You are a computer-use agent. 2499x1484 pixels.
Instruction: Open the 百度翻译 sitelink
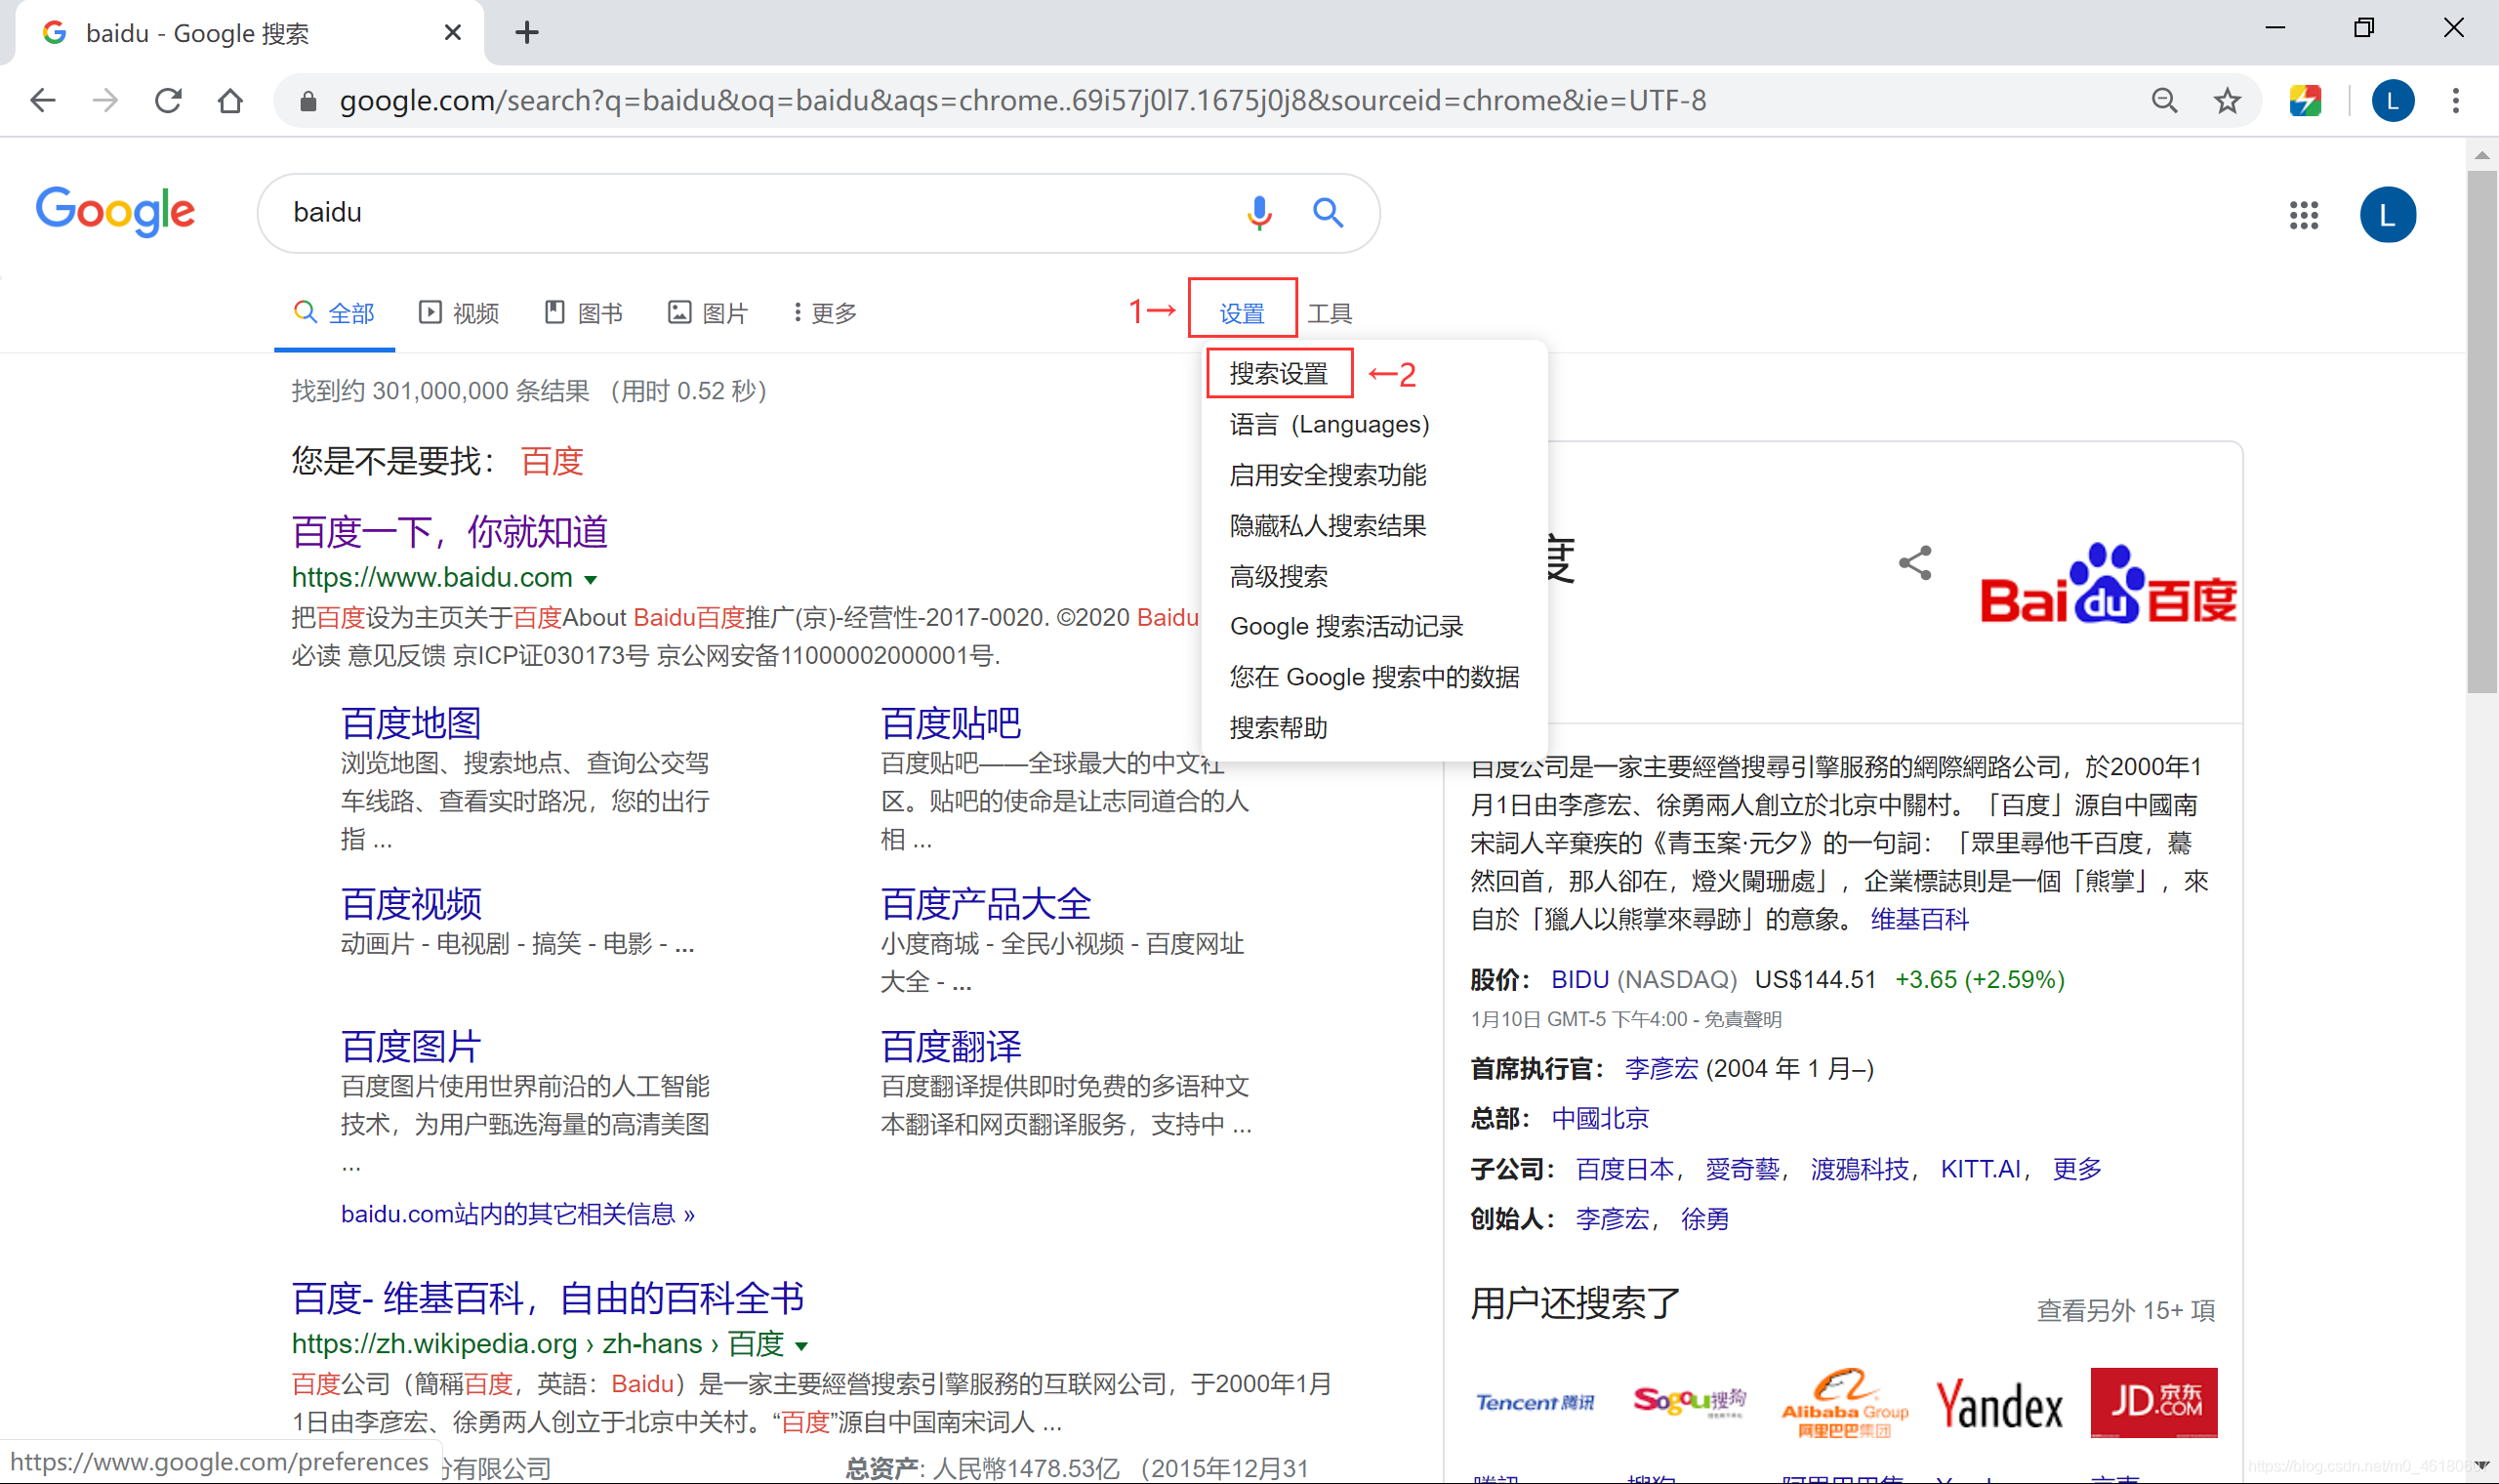(x=951, y=1046)
